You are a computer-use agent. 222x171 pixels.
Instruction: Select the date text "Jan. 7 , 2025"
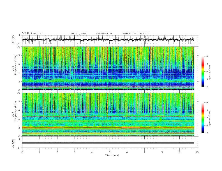pos(78,34)
